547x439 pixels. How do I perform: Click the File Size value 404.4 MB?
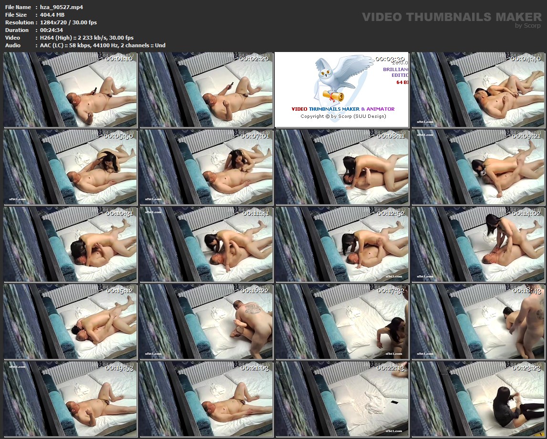click(52, 15)
